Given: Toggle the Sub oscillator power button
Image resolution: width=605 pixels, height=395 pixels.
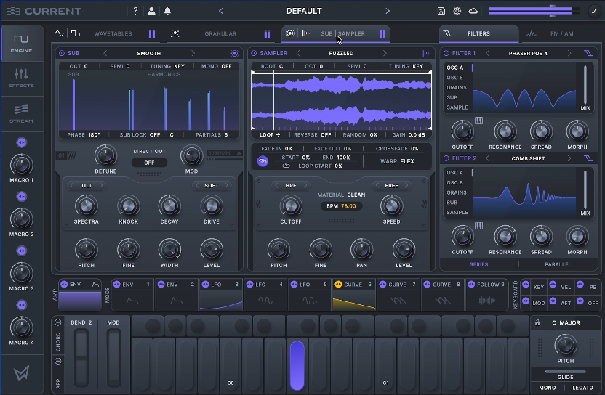Looking at the screenshot, I should tap(61, 53).
